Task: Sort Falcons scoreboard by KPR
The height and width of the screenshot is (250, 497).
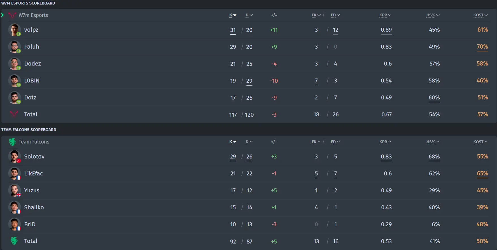Action: pyautogui.click(x=385, y=142)
